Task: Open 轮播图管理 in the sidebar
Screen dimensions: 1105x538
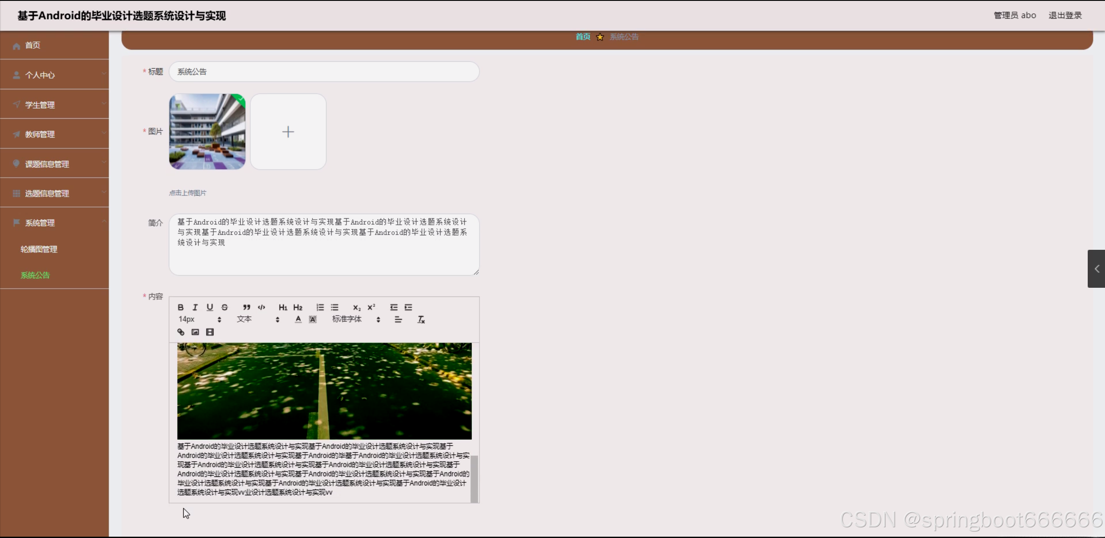Action: [x=39, y=249]
